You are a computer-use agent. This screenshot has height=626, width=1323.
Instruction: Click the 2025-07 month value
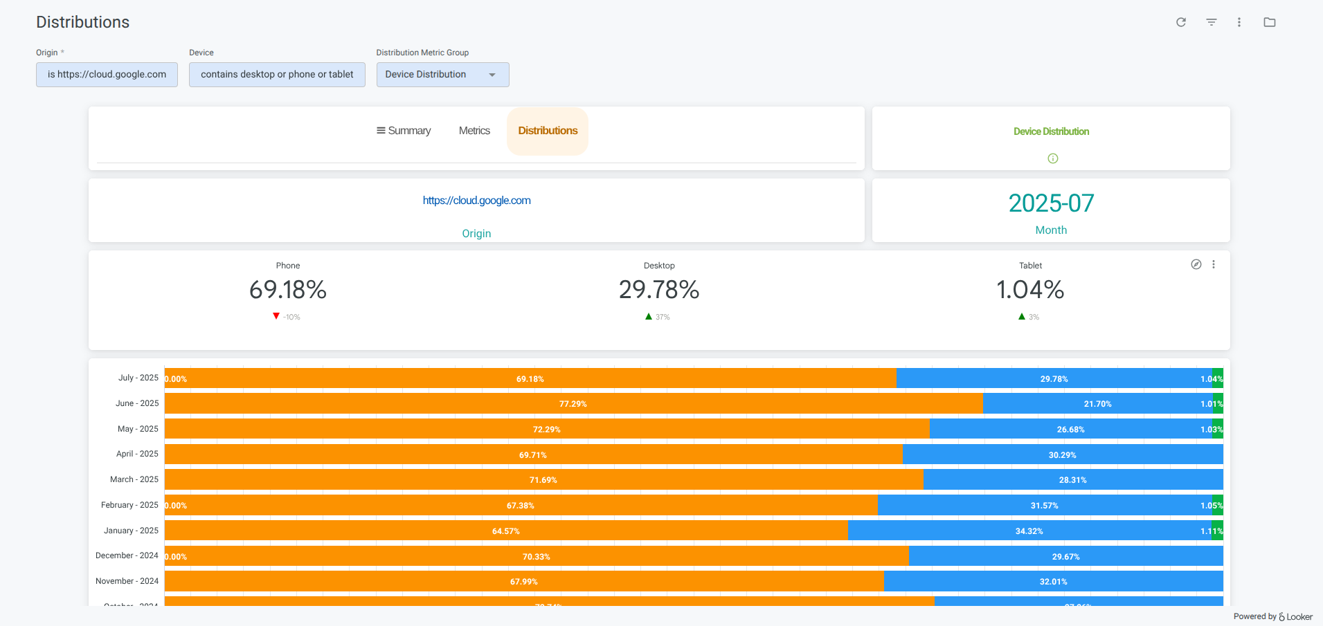[x=1051, y=203]
